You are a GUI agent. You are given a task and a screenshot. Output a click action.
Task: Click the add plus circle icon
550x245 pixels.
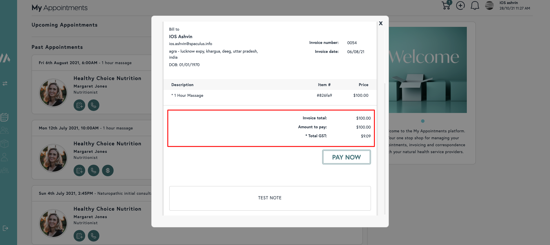pyautogui.click(x=460, y=5)
